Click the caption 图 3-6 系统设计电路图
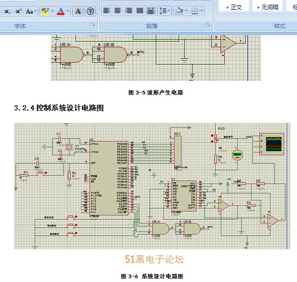This screenshot has height=282, width=297. [x=152, y=276]
